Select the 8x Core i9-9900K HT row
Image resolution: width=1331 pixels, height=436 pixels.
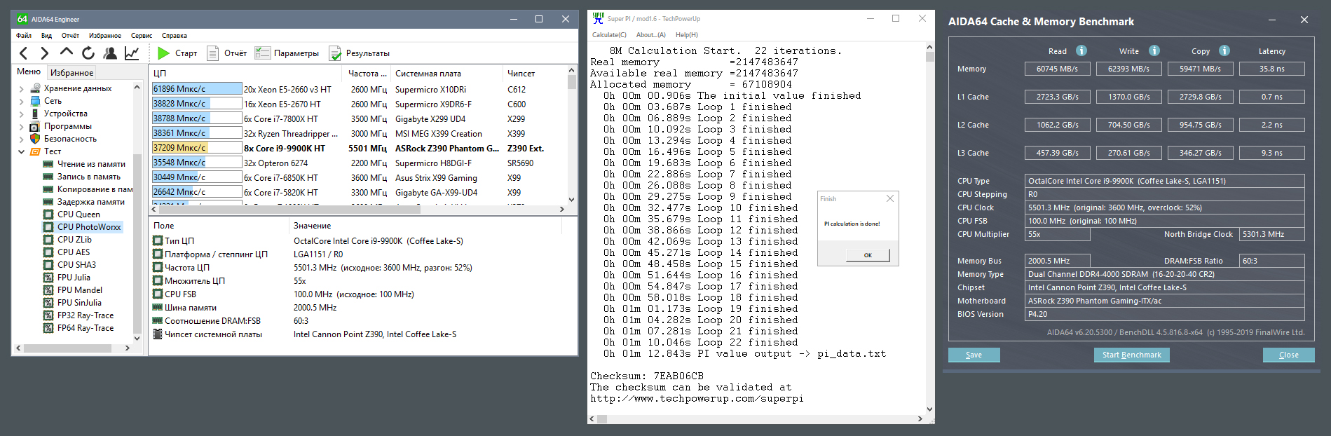click(x=360, y=148)
